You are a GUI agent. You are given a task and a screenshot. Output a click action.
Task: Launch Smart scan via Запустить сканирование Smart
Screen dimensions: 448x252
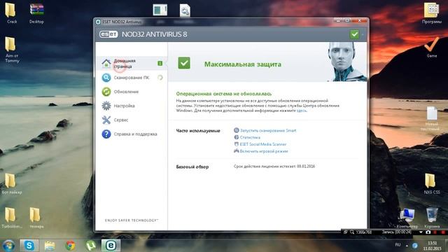click(x=268, y=131)
